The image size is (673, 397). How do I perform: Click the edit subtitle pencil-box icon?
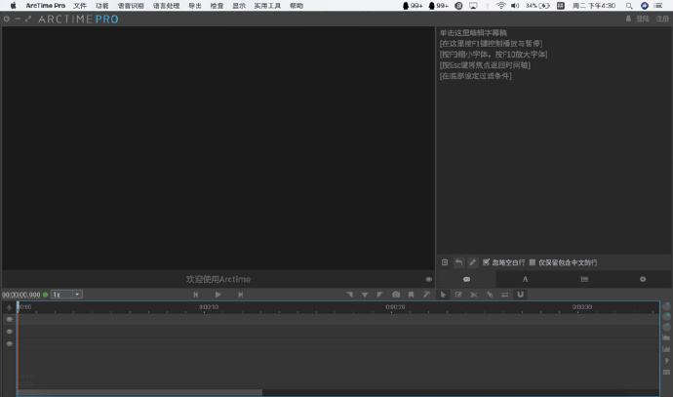pos(458,295)
